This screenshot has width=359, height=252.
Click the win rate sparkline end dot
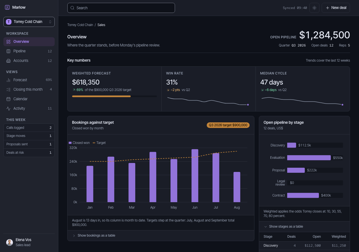[248, 105]
